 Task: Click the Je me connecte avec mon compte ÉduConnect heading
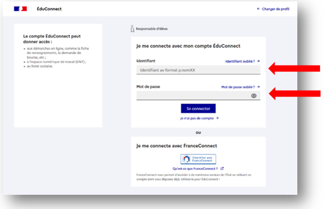[x=188, y=46]
